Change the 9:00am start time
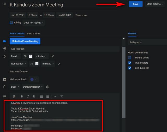Screen dimensions: 167x132 (x=33, y=15)
